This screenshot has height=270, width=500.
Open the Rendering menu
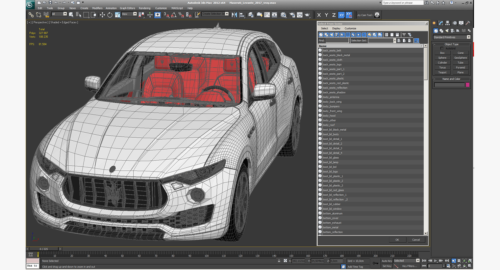click(145, 8)
